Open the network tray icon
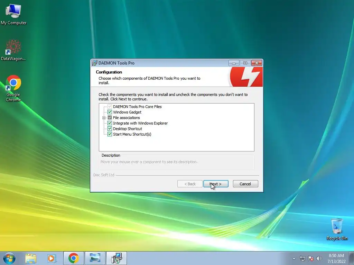The width and height of the screenshot is (354, 265). click(302, 258)
